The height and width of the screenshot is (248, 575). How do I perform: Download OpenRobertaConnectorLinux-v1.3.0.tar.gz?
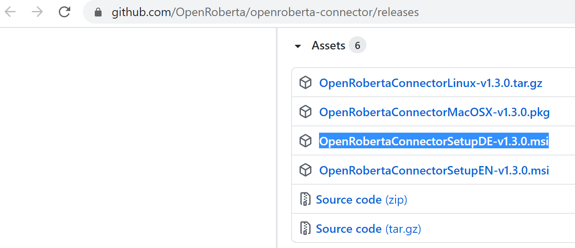click(x=431, y=83)
